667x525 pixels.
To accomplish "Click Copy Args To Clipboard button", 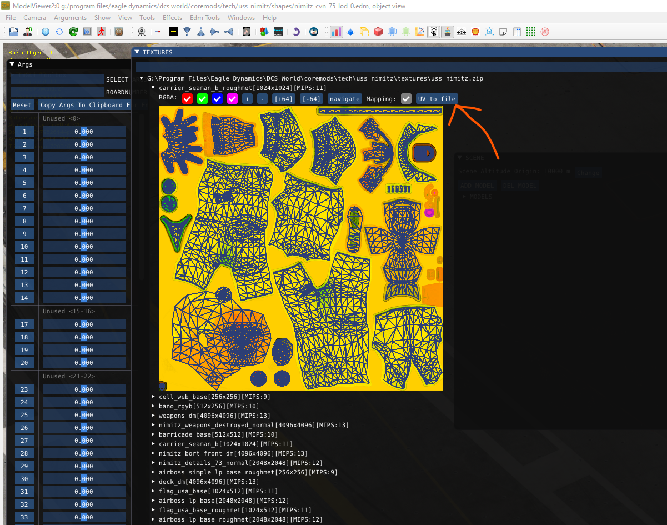I will 85,105.
